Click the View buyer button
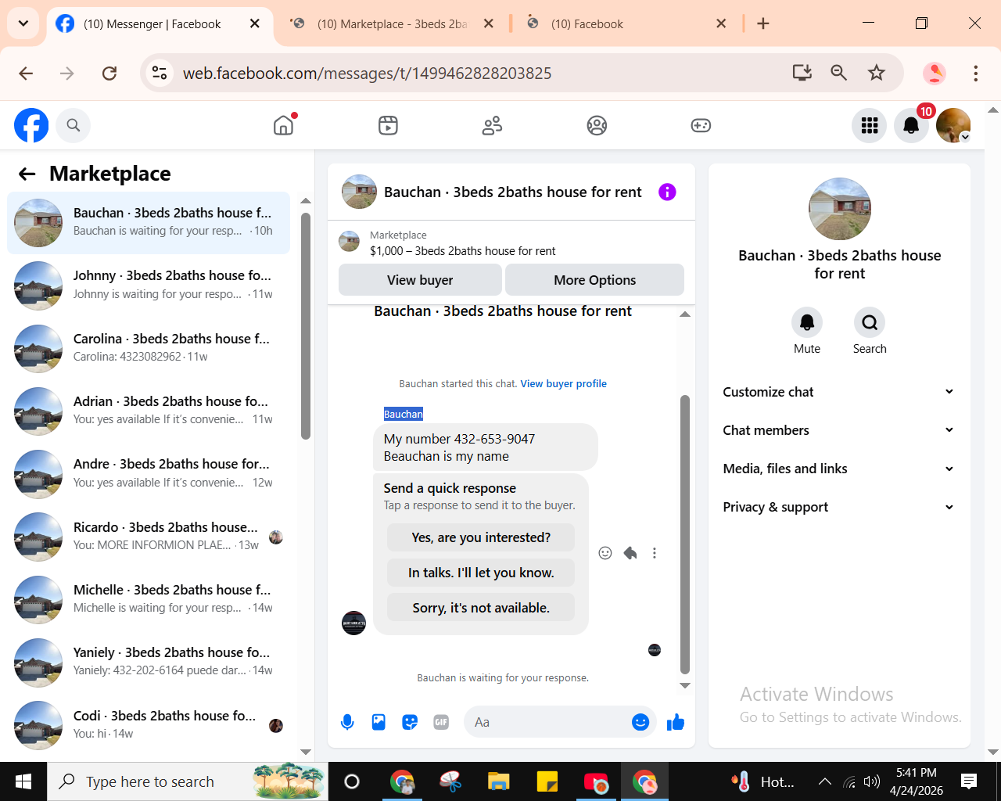1001x801 pixels. tap(420, 280)
